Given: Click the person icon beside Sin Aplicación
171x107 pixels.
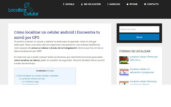Looking at the screenshot, I should point(82,4).
